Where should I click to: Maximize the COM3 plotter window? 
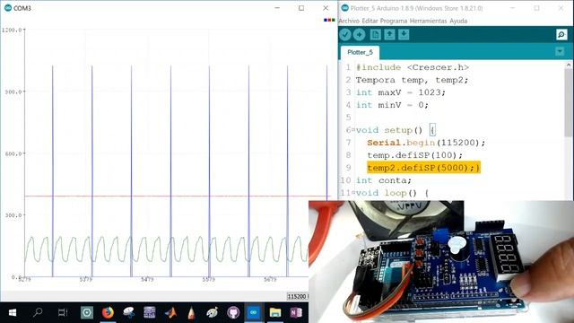point(301,8)
